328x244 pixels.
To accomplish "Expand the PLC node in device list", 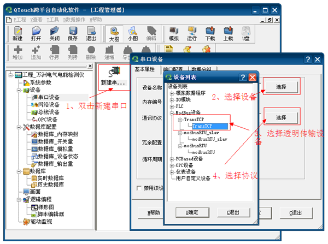I will [172, 106].
